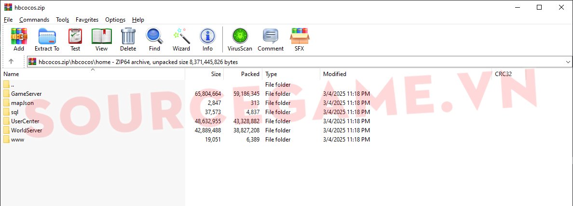573x206 pixels.
Task: Go up one folder level arrow
Action: pos(11,62)
